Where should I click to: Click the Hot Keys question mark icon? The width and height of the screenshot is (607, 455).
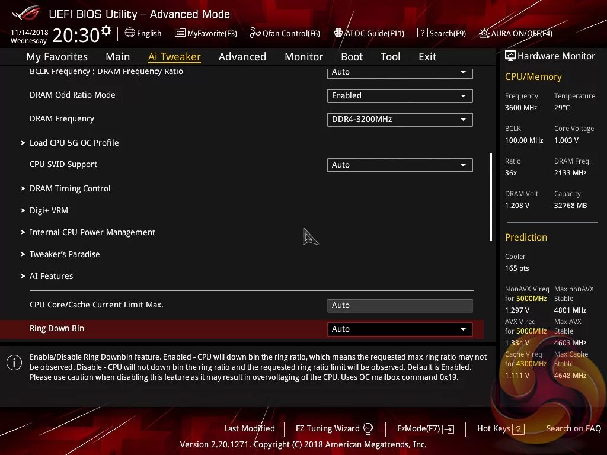518,429
